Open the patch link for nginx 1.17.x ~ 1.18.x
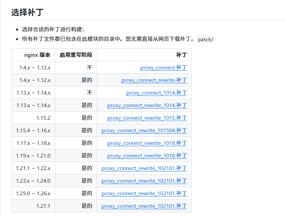This screenshot has width=285, height=216. point(147,143)
